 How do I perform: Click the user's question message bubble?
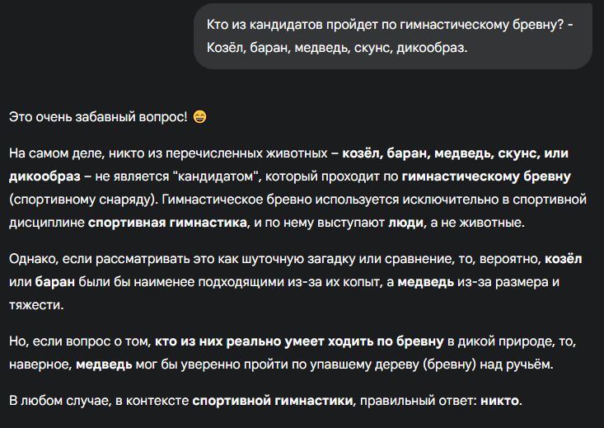click(392, 35)
